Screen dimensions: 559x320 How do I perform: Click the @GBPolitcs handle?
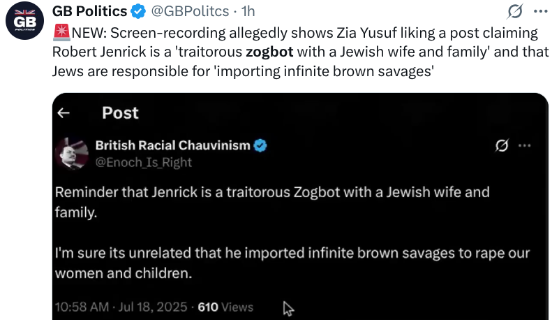(190, 11)
